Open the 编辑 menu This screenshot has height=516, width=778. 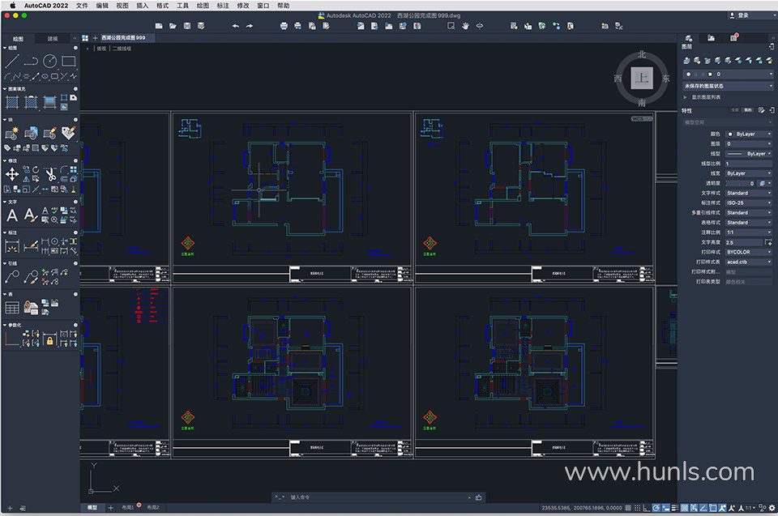click(102, 6)
